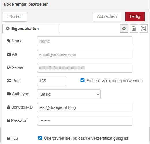This screenshot has height=144, width=150.
Task: Toggle Sichere Verbindung verwenden checkbox
Action: (x=82, y=80)
